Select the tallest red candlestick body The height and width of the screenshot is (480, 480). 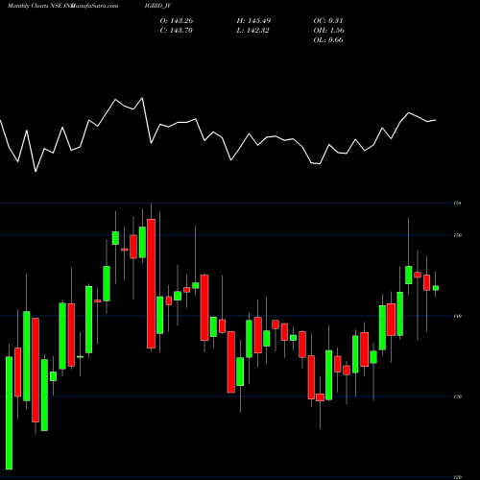(x=151, y=283)
